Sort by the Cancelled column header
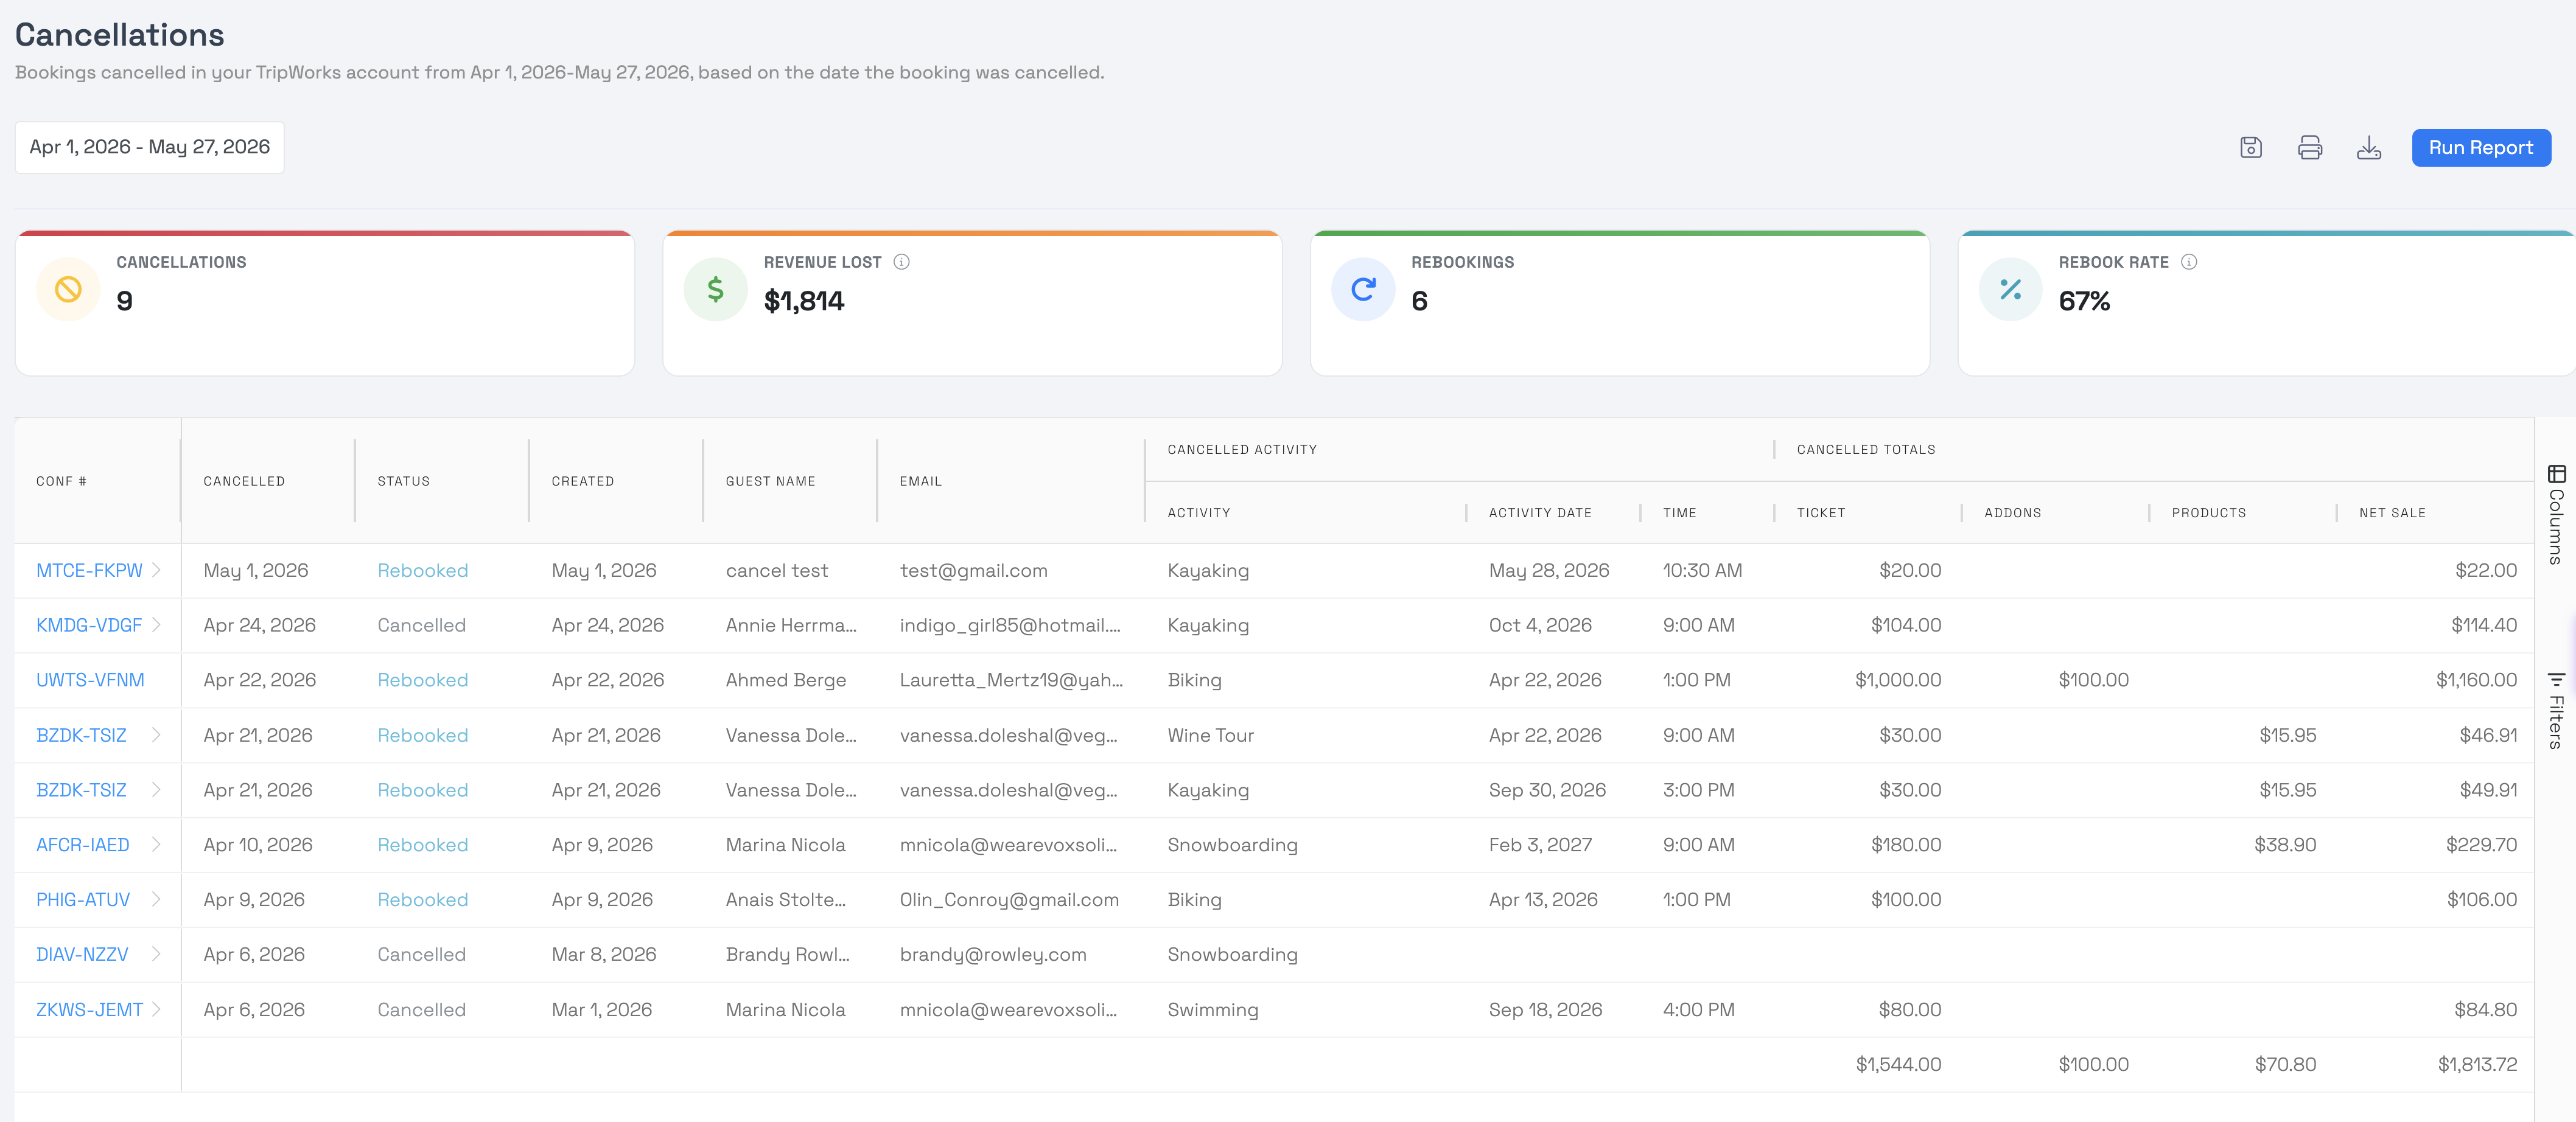The width and height of the screenshot is (2576, 1122). (x=244, y=481)
